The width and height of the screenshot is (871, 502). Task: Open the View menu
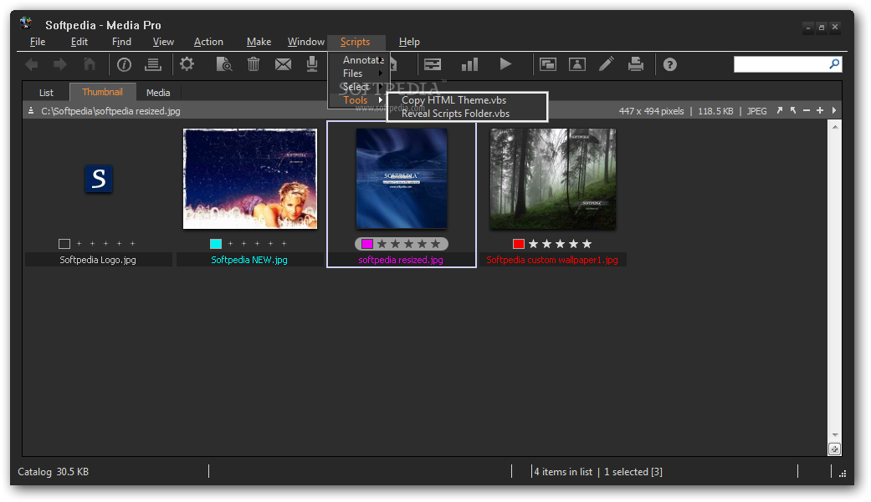click(x=163, y=42)
